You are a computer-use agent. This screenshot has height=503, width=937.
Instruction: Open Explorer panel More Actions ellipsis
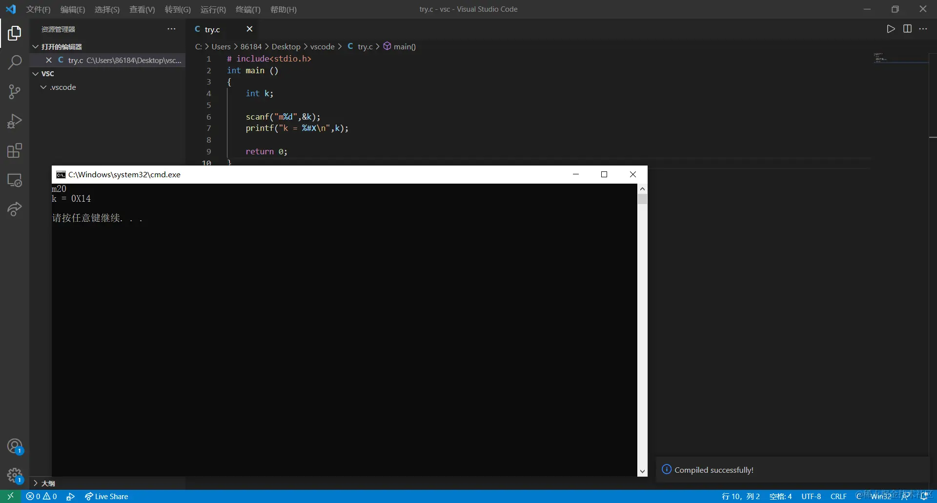click(x=171, y=29)
